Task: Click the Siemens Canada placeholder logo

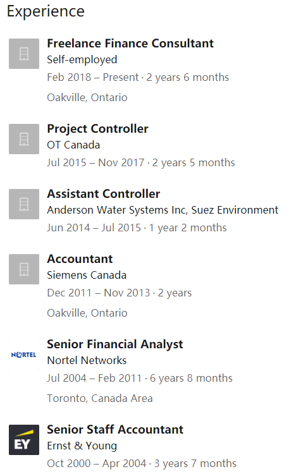Action: click(24, 269)
